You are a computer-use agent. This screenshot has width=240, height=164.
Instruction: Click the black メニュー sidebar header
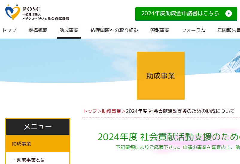pyautogui.click(x=38, y=127)
